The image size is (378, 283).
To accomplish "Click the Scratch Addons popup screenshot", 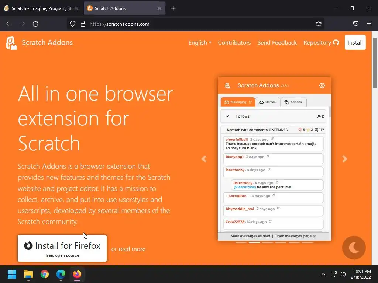I will pyautogui.click(x=274, y=159).
